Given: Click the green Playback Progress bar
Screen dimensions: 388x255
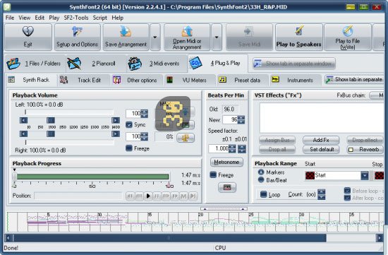Looking at the screenshot, I should pos(93,177).
